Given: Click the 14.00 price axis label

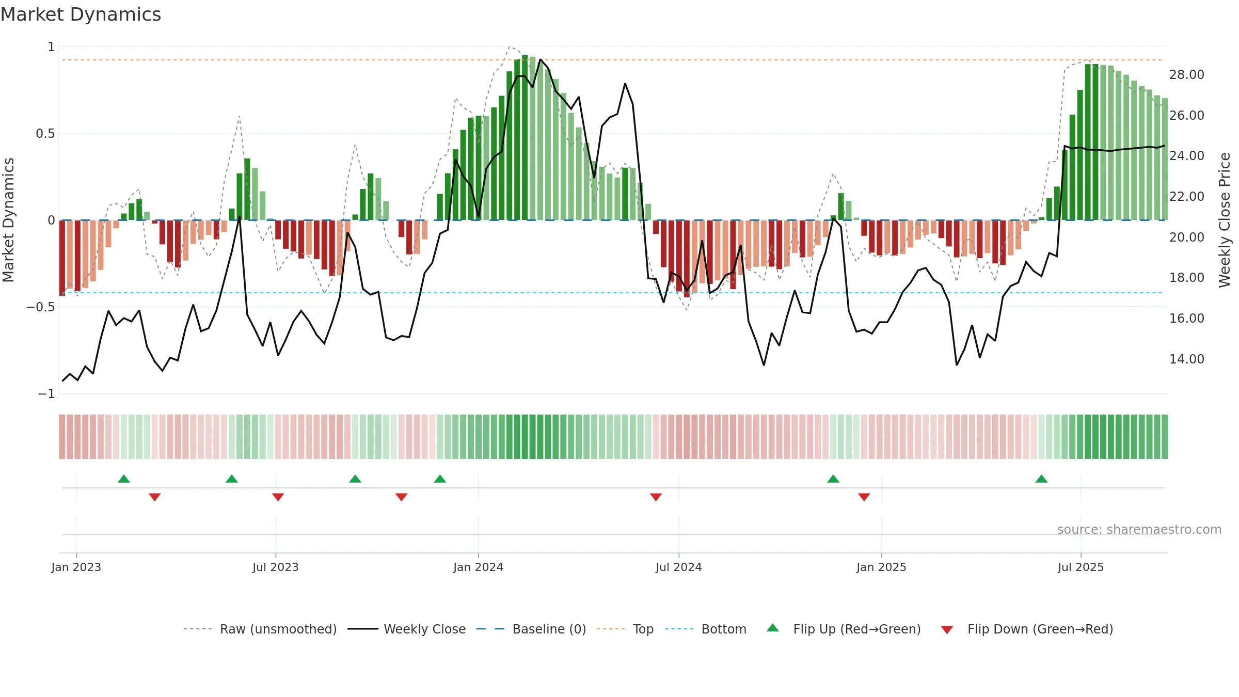Looking at the screenshot, I should point(1187,359).
